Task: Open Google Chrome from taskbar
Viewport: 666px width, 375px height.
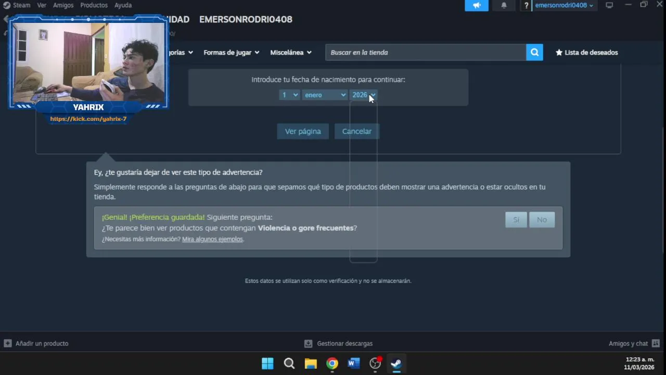Action: tap(332, 364)
